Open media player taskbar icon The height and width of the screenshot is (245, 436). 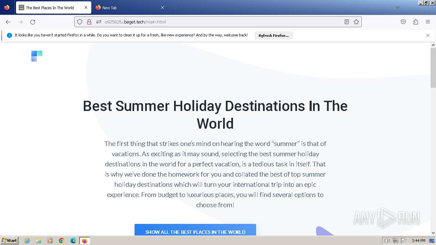click(50, 241)
